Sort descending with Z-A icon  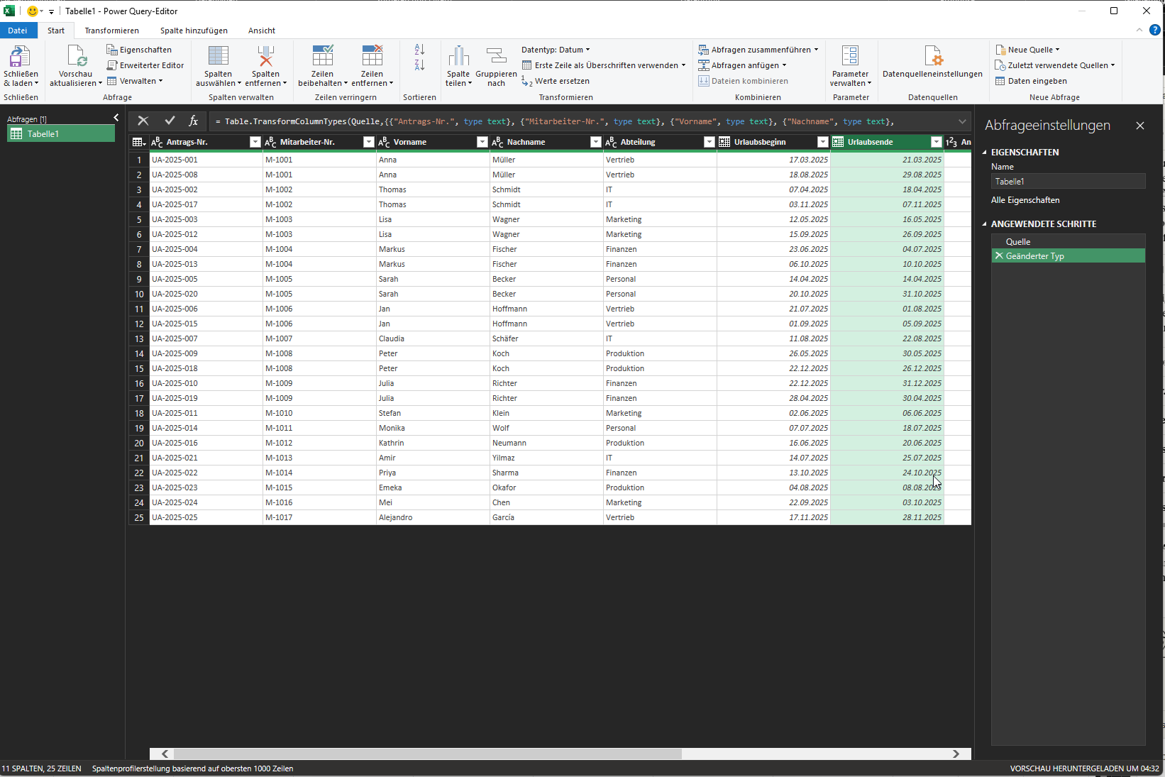pyautogui.click(x=419, y=65)
